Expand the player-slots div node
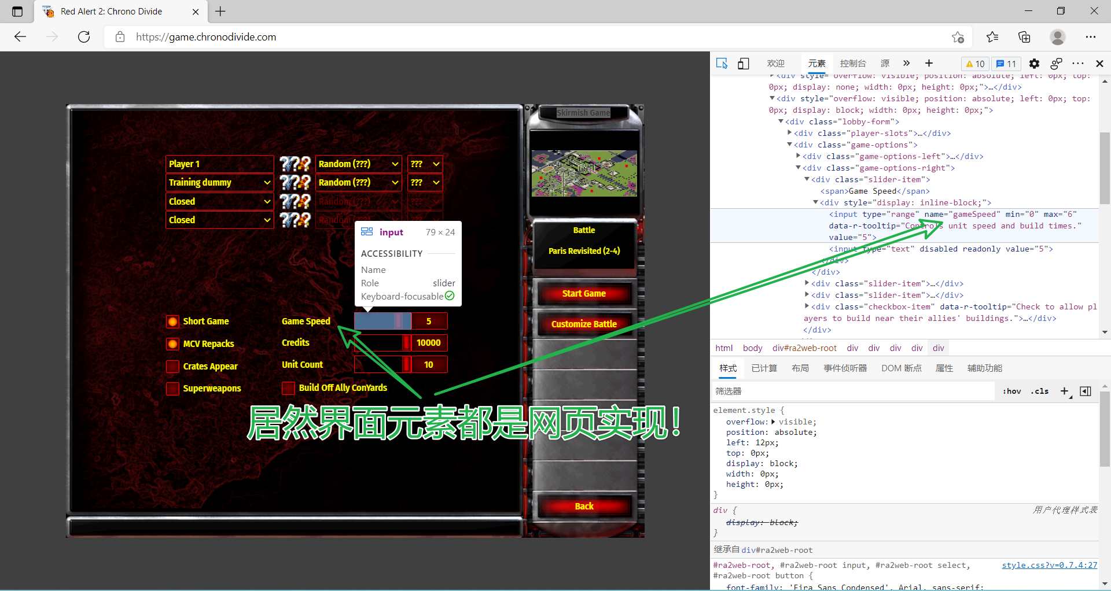Viewport: 1111px width, 591px height. (x=790, y=133)
